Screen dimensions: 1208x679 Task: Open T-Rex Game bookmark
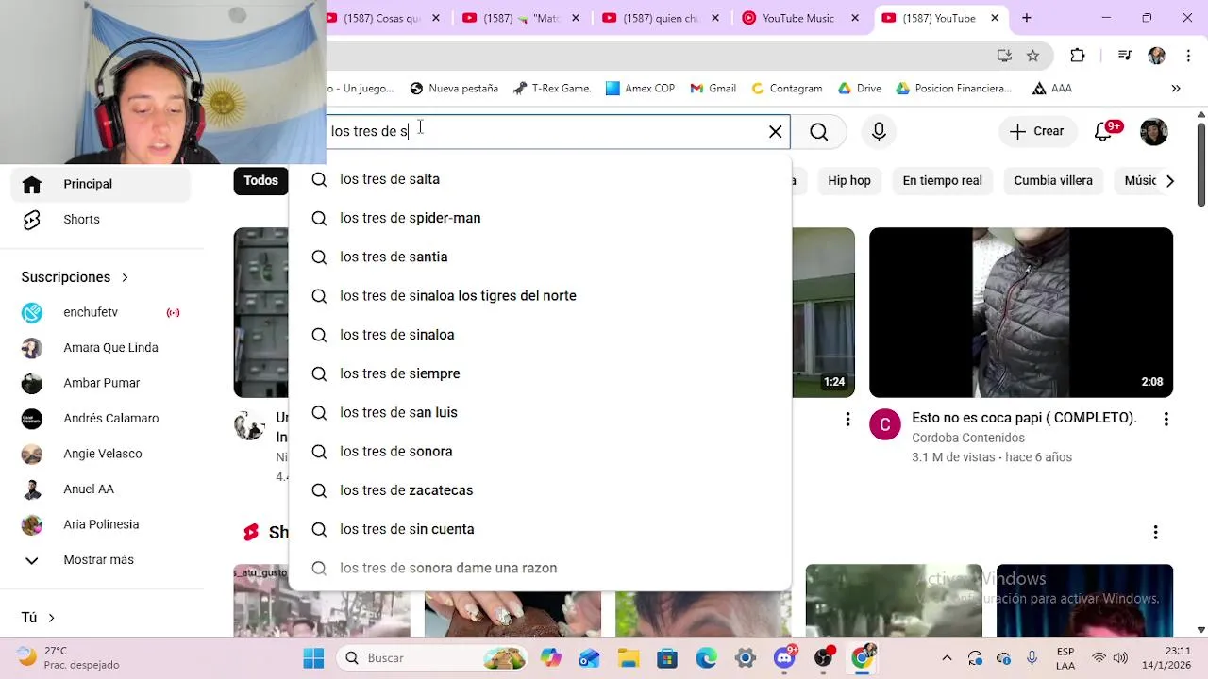(x=552, y=89)
